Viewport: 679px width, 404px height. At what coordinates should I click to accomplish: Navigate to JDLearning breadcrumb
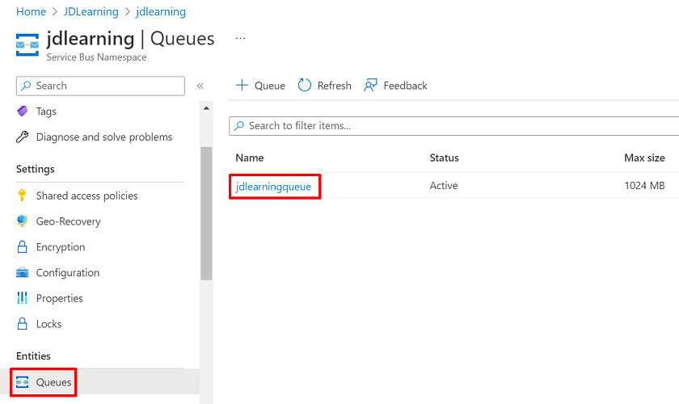(x=91, y=11)
